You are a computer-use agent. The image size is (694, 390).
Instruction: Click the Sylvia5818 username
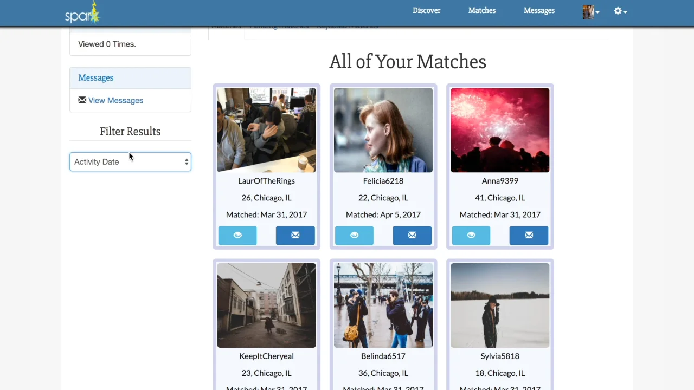pyautogui.click(x=500, y=356)
